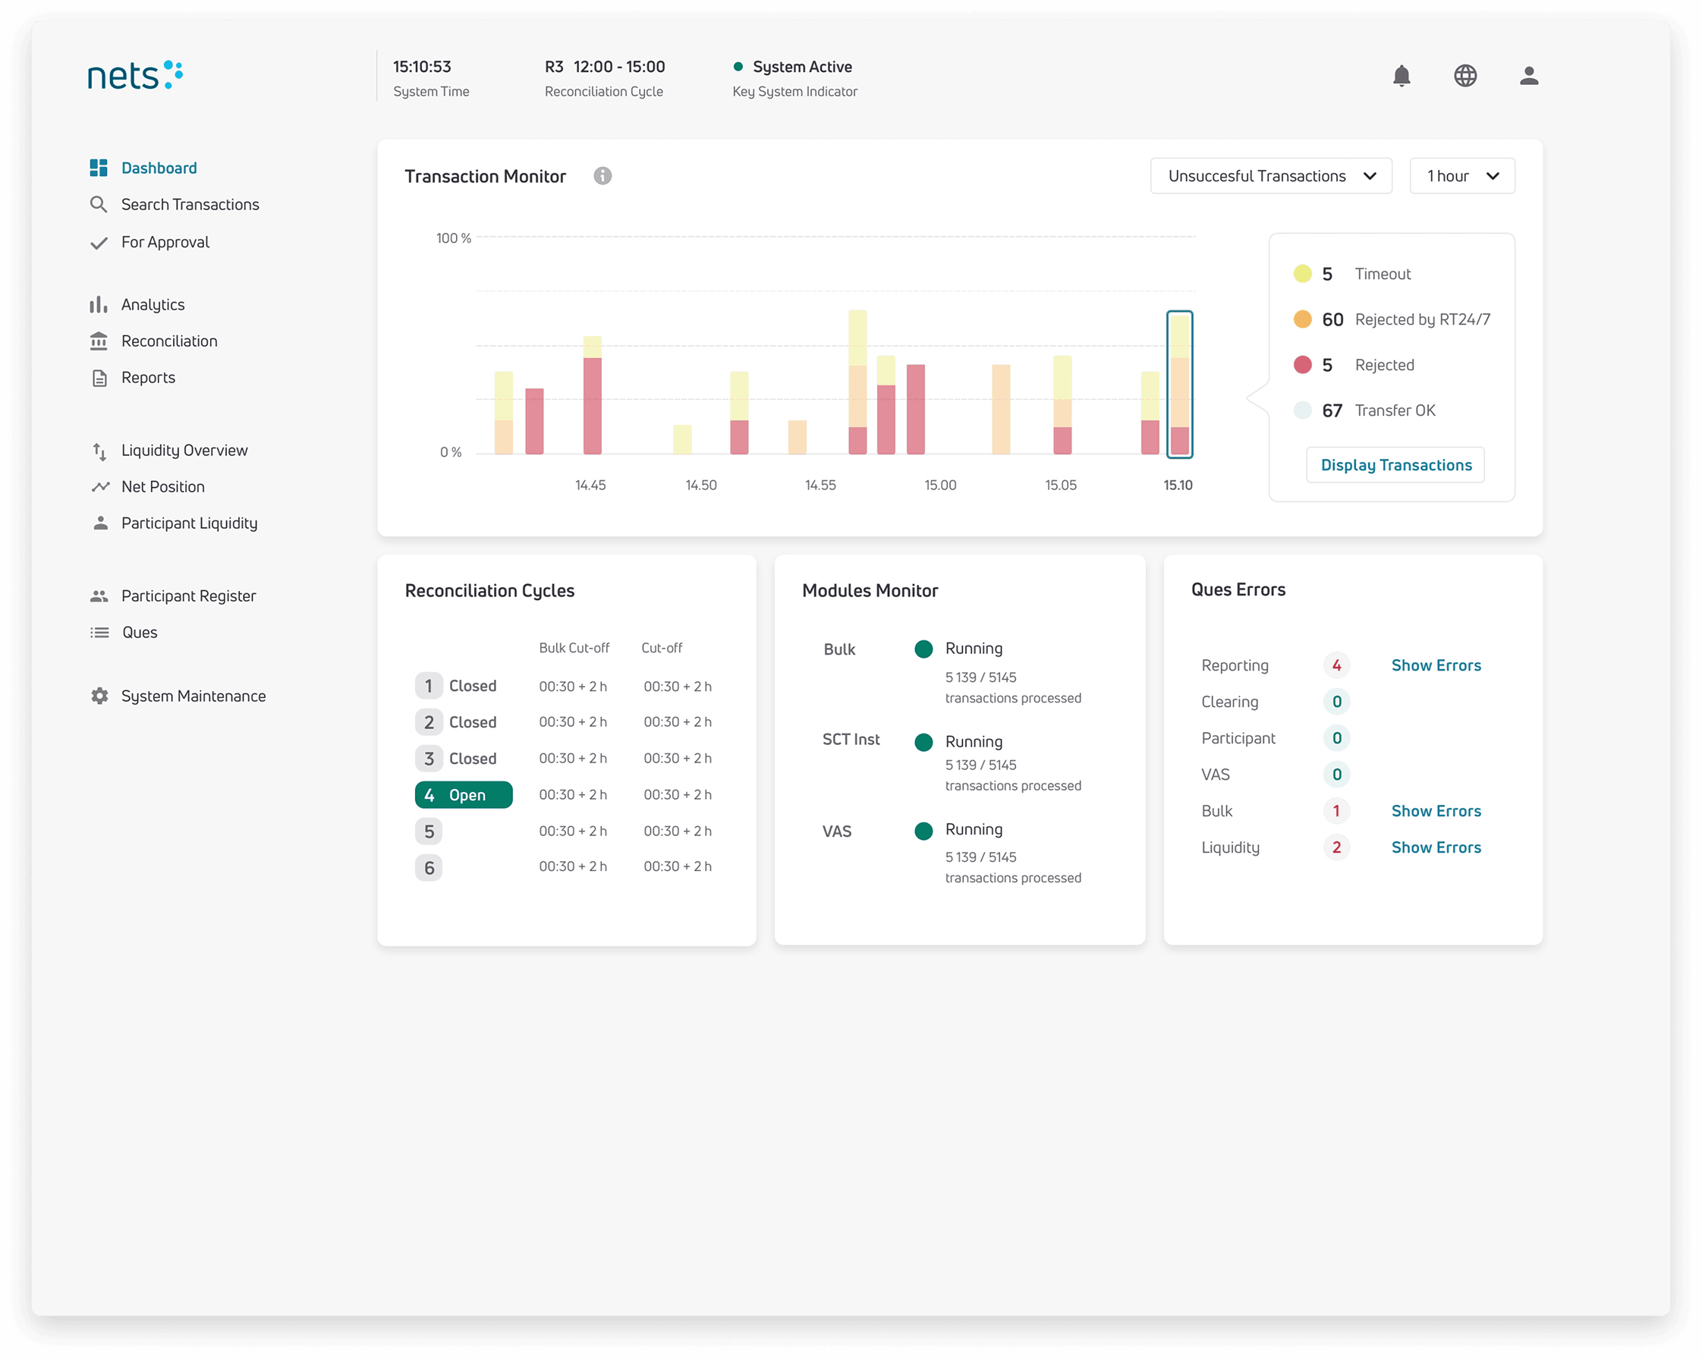The height and width of the screenshot is (1358, 1702).
Task: Open Liquidity Overview menu item
Action: click(x=184, y=451)
